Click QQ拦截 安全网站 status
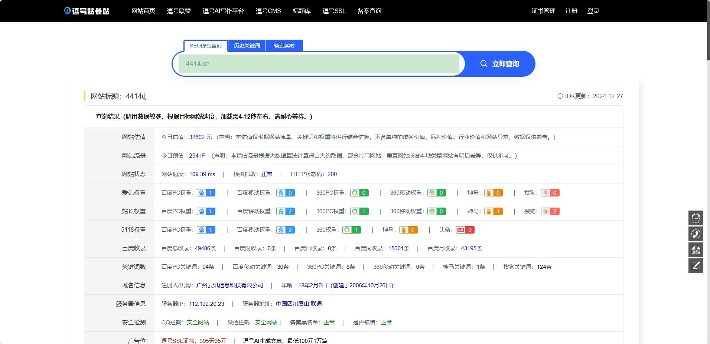710x344 pixels. pos(198,322)
